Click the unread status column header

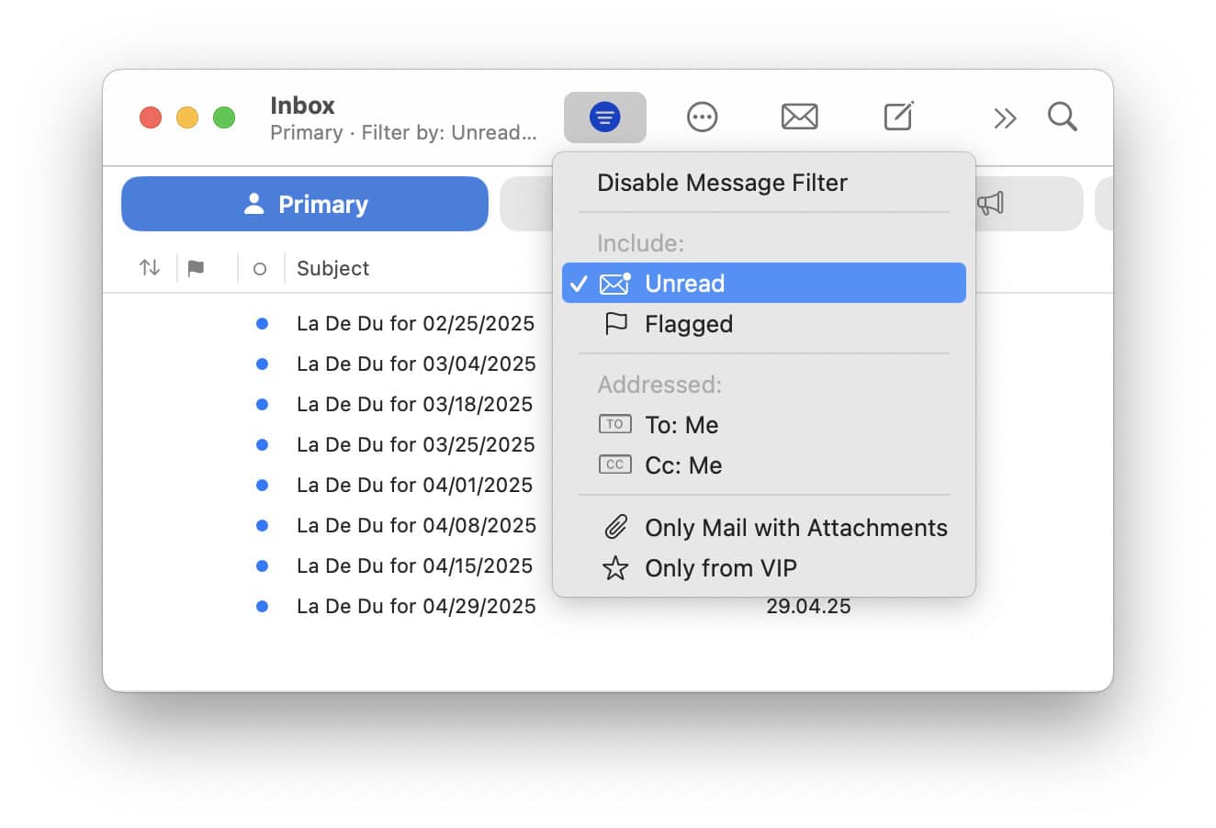(260, 269)
